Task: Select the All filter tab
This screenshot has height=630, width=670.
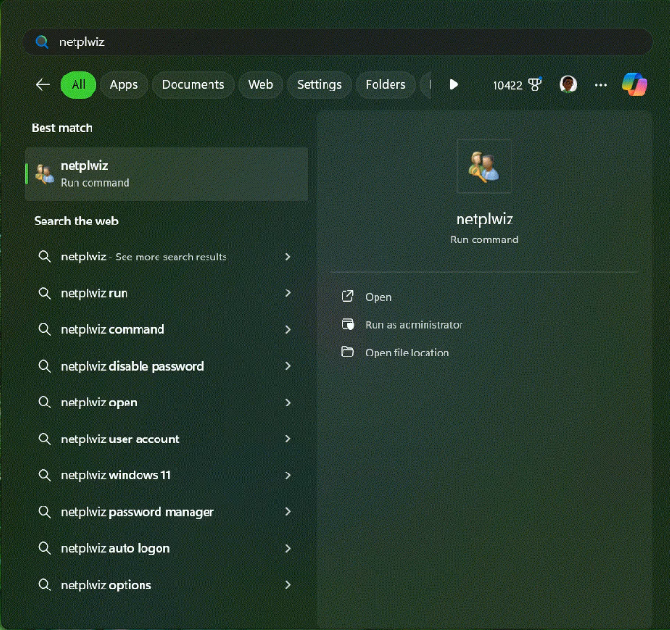Action: tap(78, 85)
